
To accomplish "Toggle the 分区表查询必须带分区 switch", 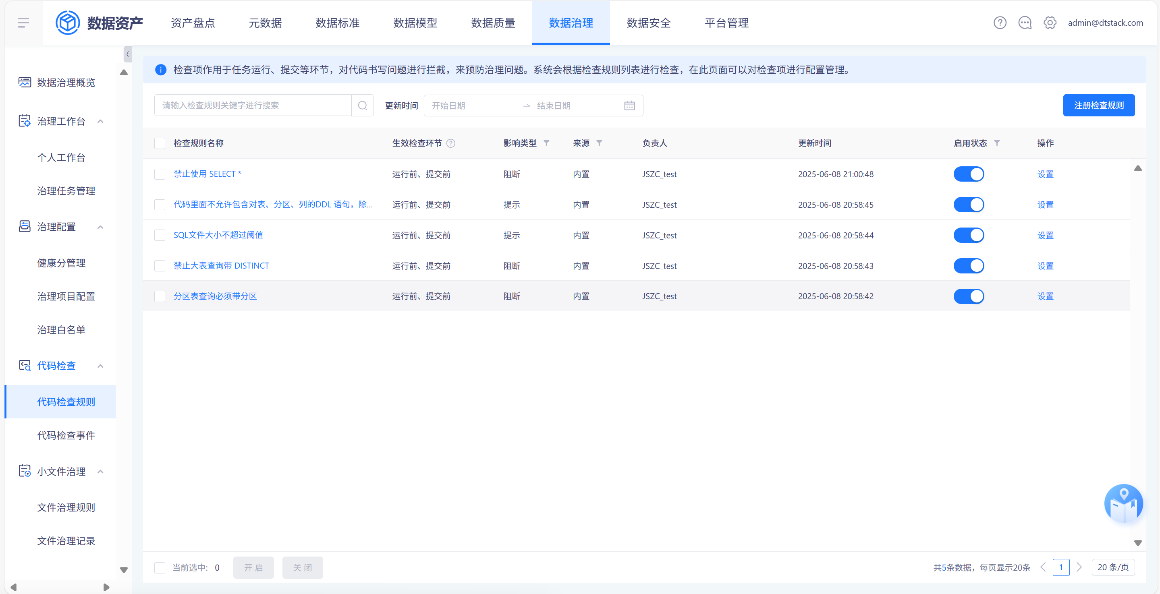I will [969, 296].
